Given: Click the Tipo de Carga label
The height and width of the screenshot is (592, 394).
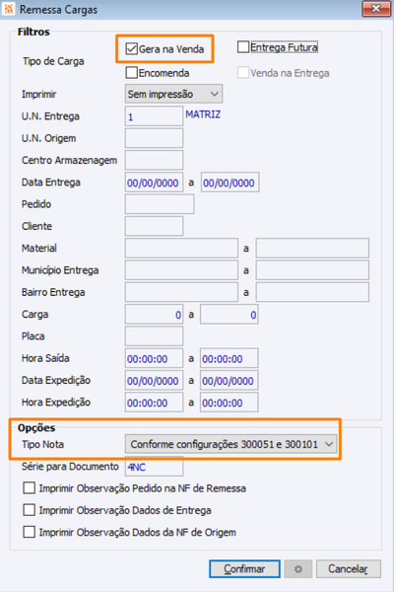Looking at the screenshot, I should pyautogui.click(x=53, y=61).
